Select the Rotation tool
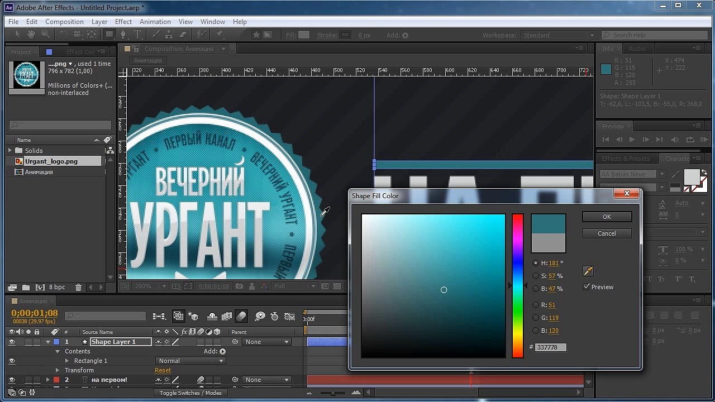The image size is (715, 402). point(63,35)
